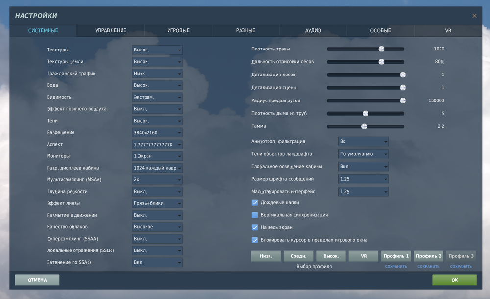490x299 pixels.
Task: Go to the АУДИО tab
Action: click(313, 31)
